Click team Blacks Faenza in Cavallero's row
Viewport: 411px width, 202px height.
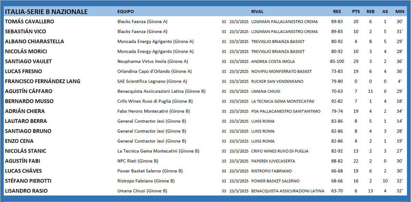click(x=142, y=22)
